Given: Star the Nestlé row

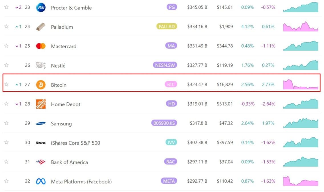Looking at the screenshot, I should tap(6, 65).
